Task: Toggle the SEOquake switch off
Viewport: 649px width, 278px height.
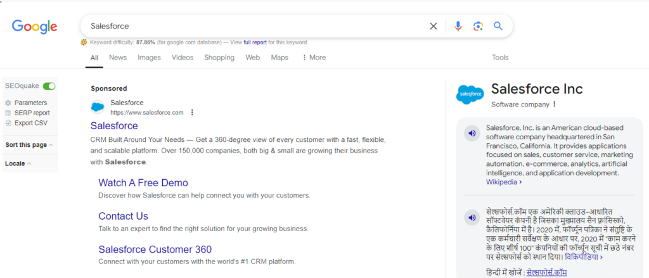Action: [x=49, y=86]
